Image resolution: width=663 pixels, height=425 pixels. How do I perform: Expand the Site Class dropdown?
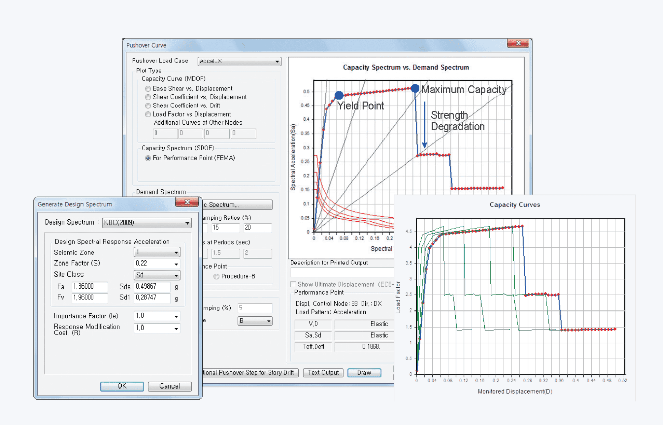coord(157,275)
